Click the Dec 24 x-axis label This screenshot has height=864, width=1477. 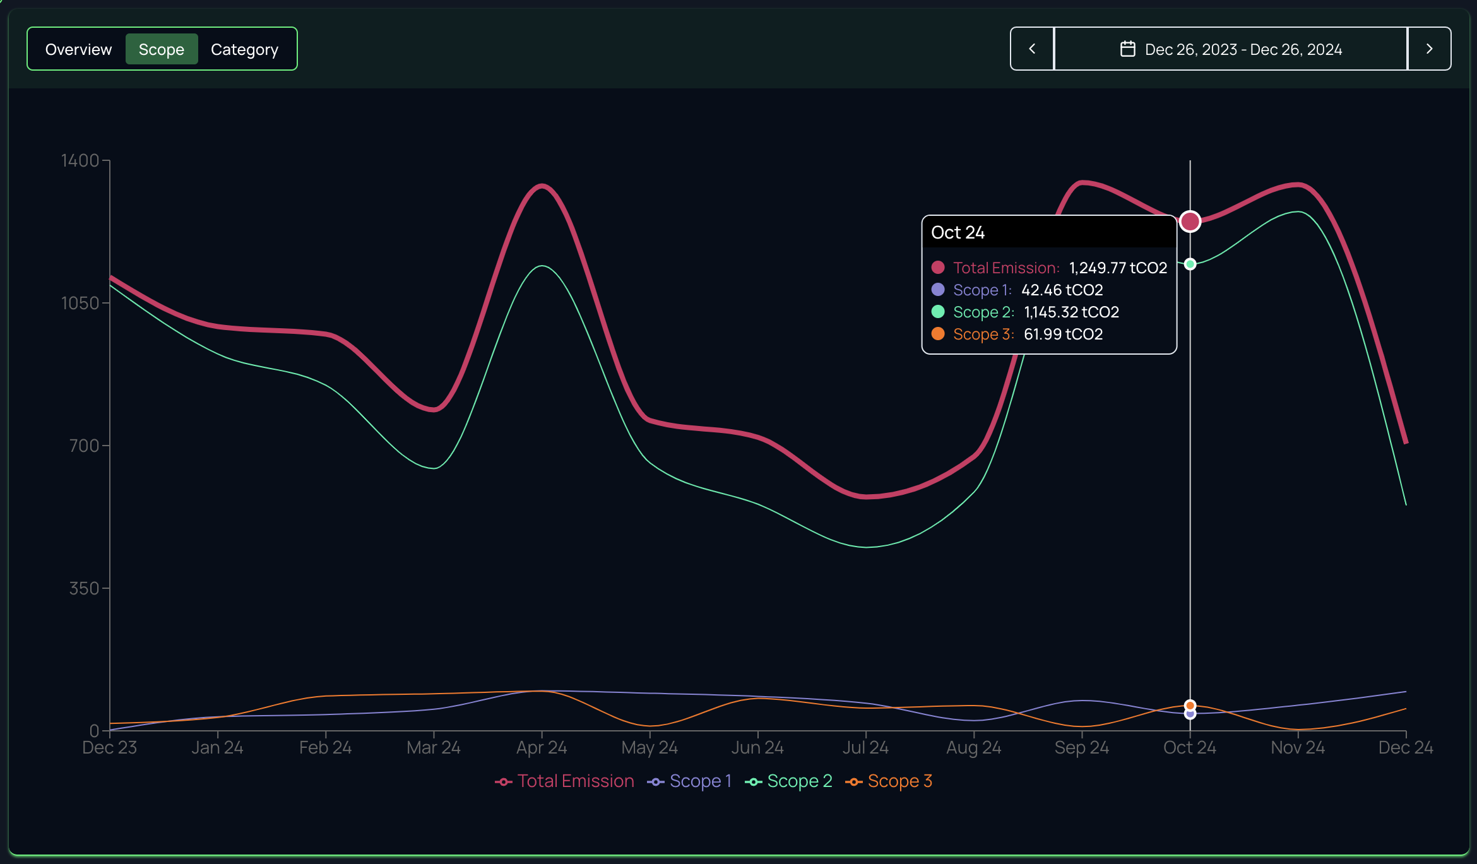pyautogui.click(x=1406, y=748)
